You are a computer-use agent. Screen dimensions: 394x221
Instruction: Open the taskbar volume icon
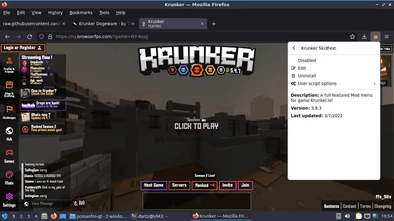point(347,216)
